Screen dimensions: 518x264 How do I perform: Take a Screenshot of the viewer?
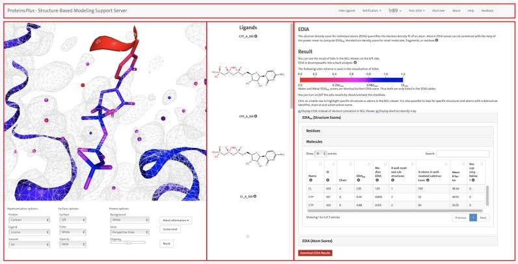(x=171, y=229)
